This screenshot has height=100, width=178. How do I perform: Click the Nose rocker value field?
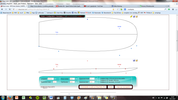click(72, 79)
